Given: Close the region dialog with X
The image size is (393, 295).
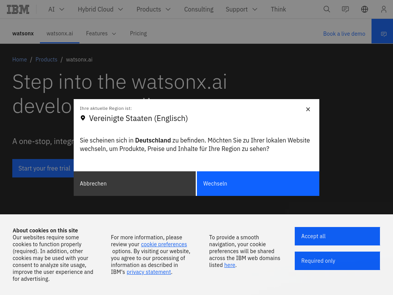Looking at the screenshot, I should [x=308, y=109].
